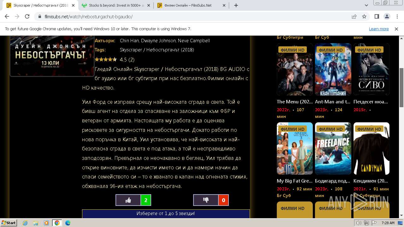
Task: Click ФИЛМИ HD badge on Candyman poster
Action: click(369, 129)
